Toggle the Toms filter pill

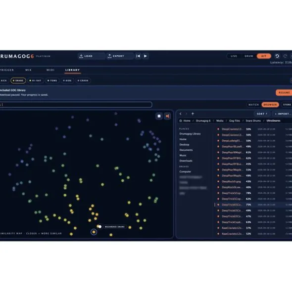[52, 81]
